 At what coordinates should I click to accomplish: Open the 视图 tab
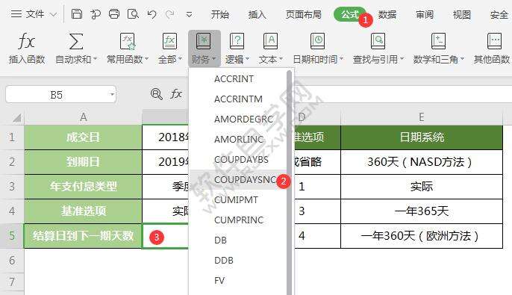[x=462, y=14]
